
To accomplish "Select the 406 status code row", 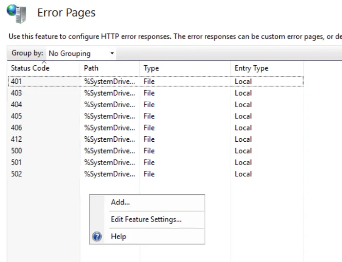I will pyautogui.click(x=156, y=128).
